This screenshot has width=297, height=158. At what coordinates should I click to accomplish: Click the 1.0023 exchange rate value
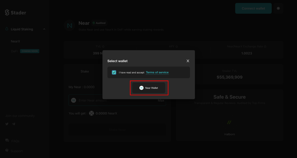[x=247, y=53]
